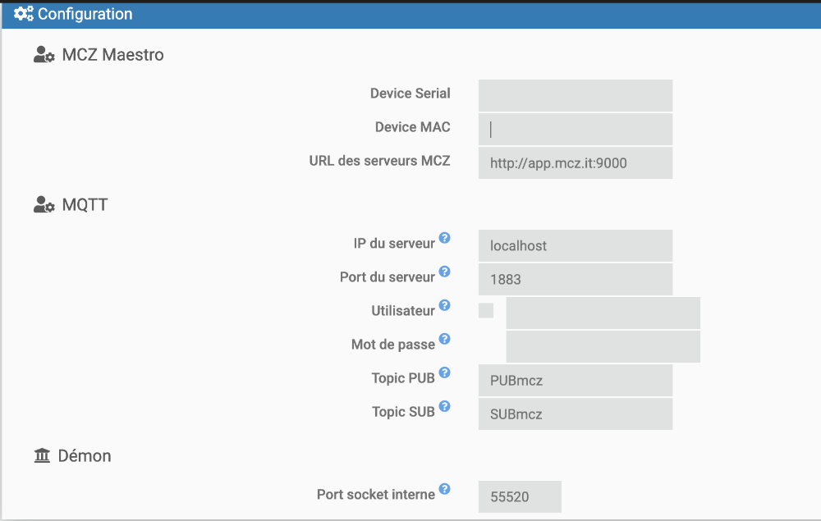
Task: Edit the Port du serveur 1883 field
Action: click(576, 279)
